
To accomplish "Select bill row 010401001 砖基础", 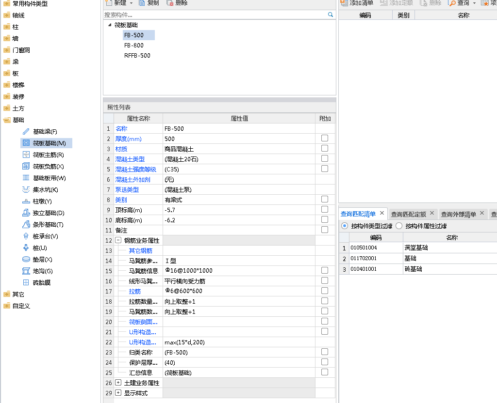I will pyautogui.click(x=418, y=269).
